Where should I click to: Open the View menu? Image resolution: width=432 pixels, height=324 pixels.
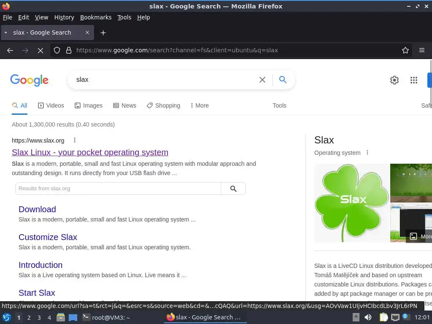point(42,17)
